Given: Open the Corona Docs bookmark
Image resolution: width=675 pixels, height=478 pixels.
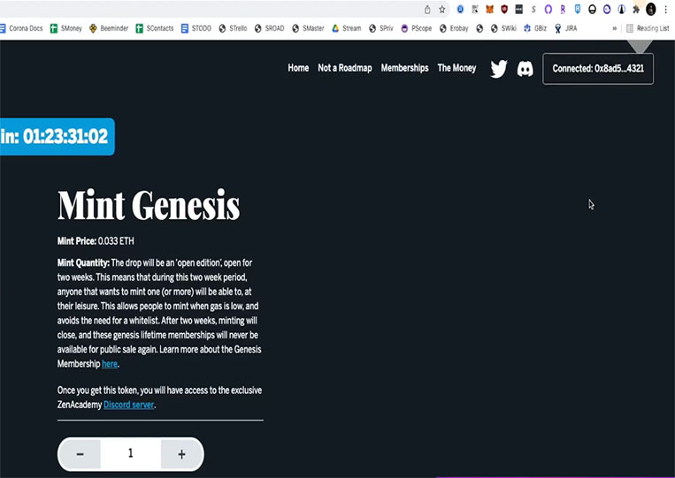Looking at the screenshot, I should [21, 28].
